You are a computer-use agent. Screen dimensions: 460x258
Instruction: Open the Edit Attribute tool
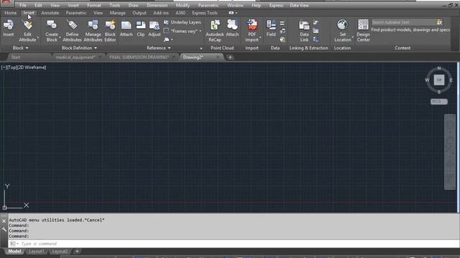[x=27, y=30]
